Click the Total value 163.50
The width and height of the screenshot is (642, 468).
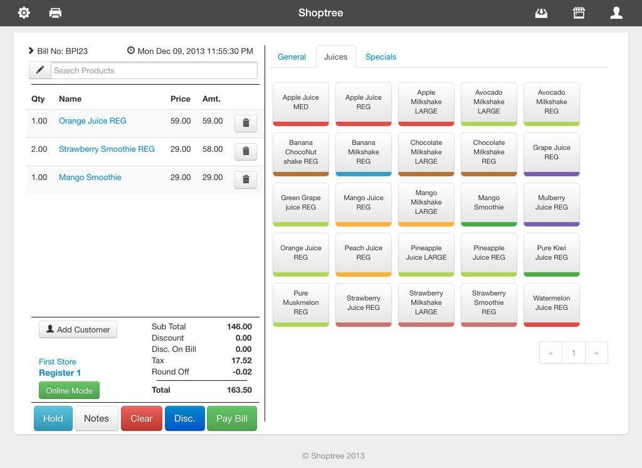click(239, 390)
